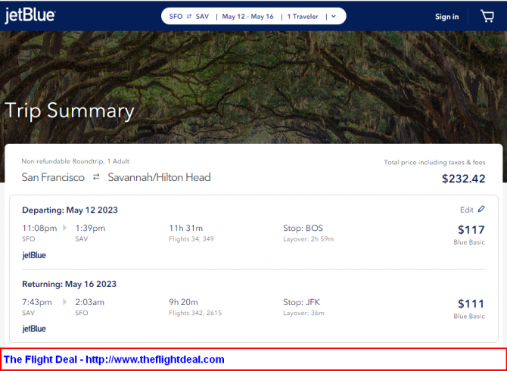Click the arrow between 11:08pm and 1:39pm

coord(64,228)
